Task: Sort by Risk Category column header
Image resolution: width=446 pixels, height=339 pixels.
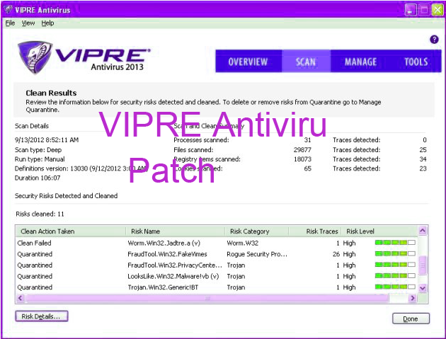Action: tap(256, 231)
